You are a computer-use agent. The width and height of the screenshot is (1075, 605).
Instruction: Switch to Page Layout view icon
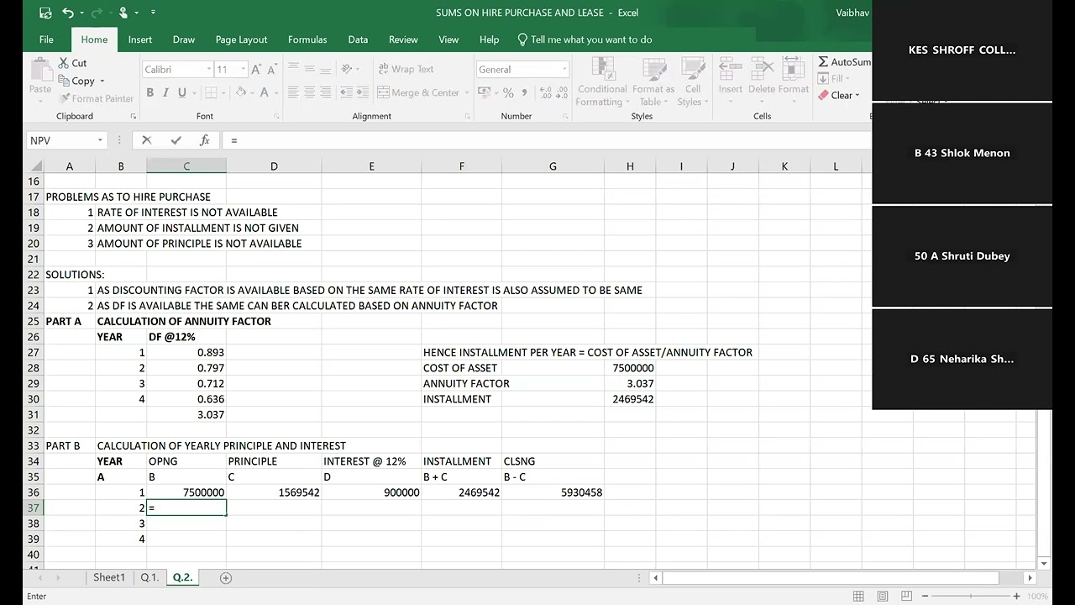coord(883,596)
